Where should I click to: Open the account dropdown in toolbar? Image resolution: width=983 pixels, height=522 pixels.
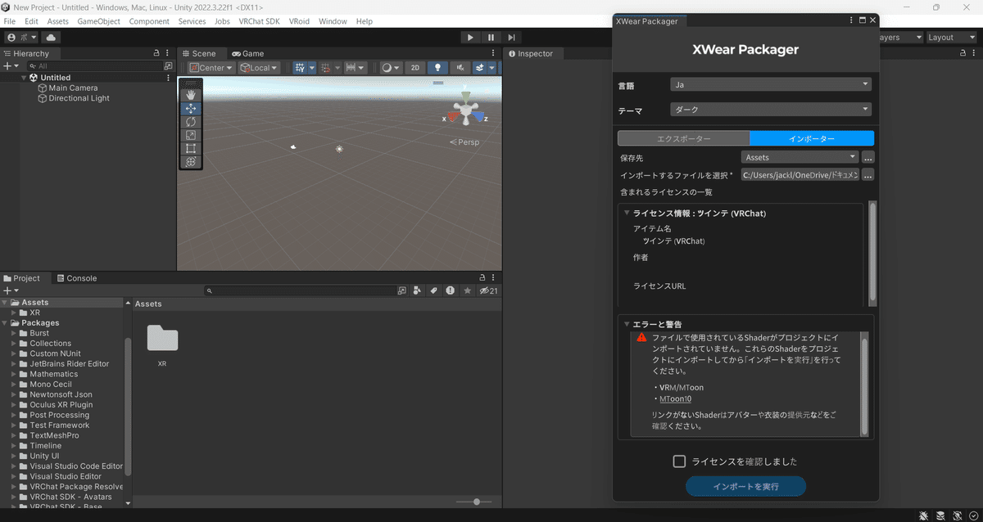(21, 37)
